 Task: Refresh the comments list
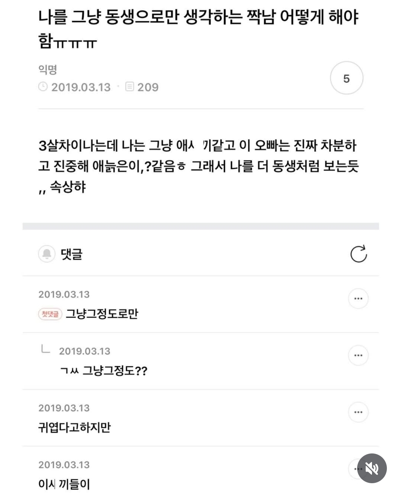(x=358, y=254)
